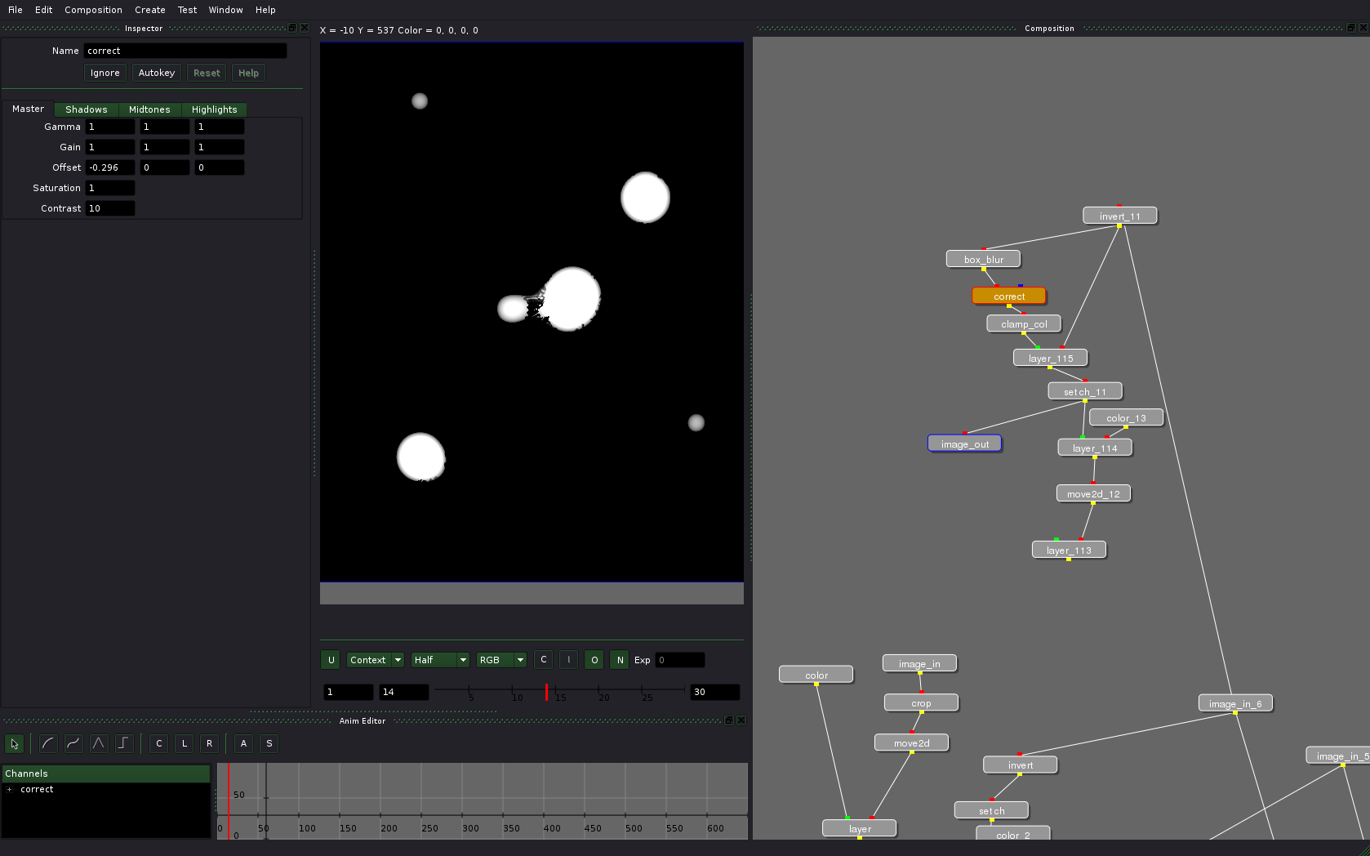Image resolution: width=1370 pixels, height=856 pixels.
Task: Click the current frame field showing 14
Action: coord(404,692)
